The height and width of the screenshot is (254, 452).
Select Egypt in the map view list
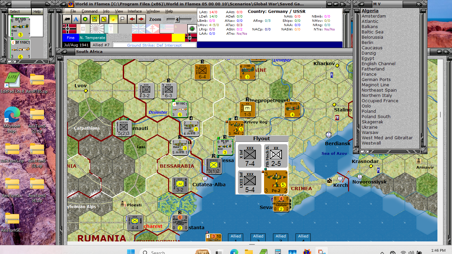[x=368, y=58]
